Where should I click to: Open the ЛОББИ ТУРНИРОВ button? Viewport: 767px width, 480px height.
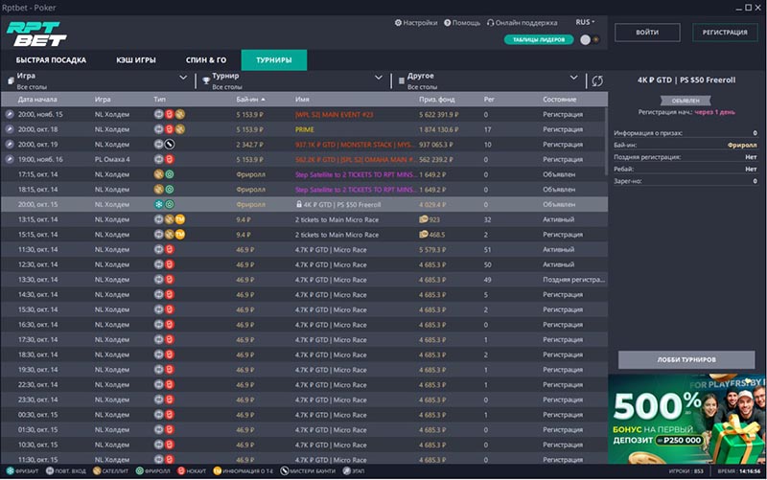point(686,358)
